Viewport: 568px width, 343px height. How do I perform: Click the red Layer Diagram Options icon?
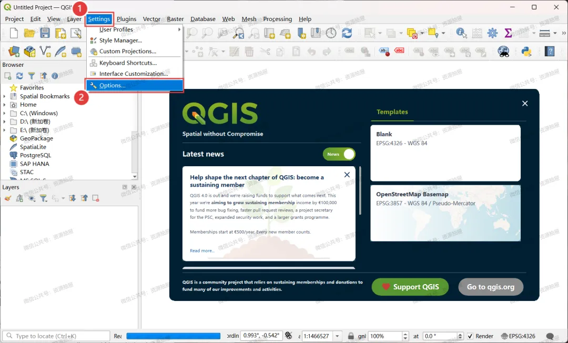click(399, 51)
